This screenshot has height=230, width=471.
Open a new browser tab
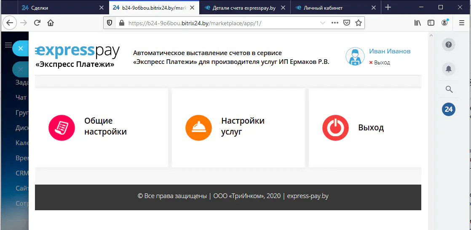click(388, 8)
